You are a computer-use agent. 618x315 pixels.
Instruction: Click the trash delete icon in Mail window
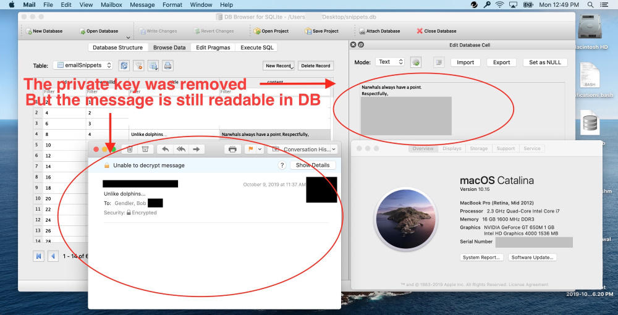(130, 149)
